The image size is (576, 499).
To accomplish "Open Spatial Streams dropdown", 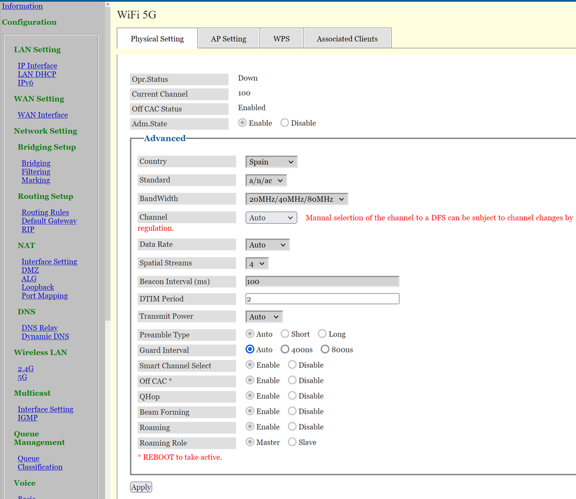I will pyautogui.click(x=257, y=263).
